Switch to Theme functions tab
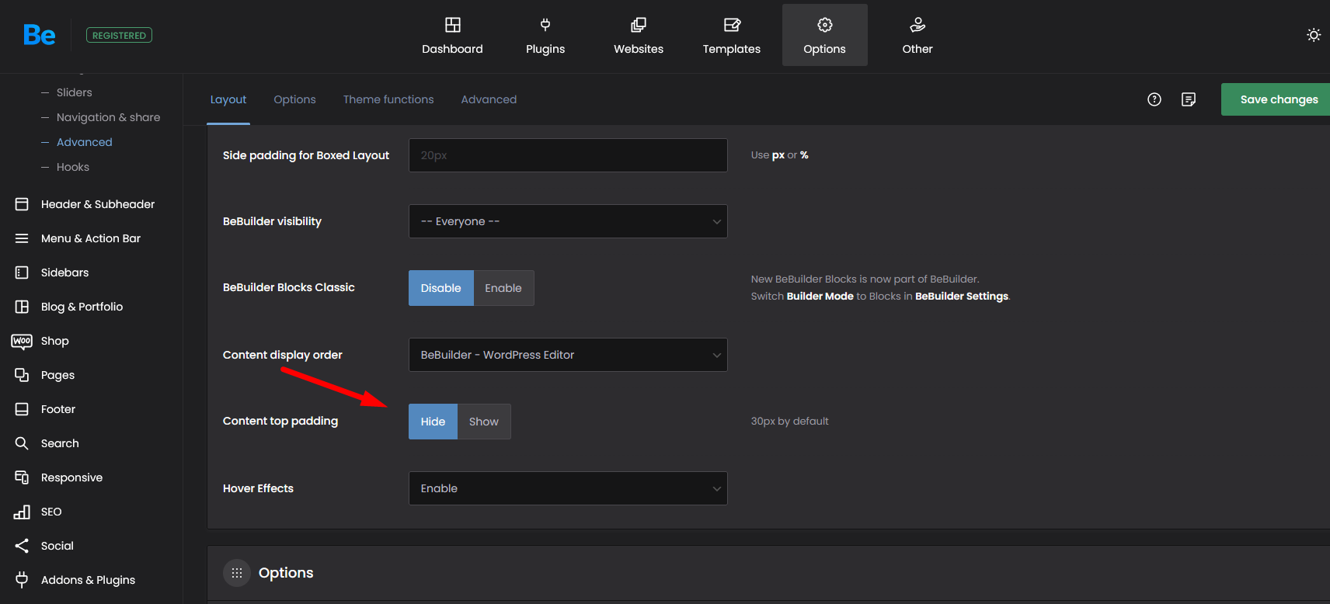 (388, 99)
